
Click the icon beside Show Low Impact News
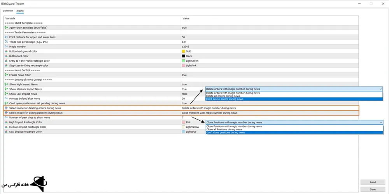6,94
